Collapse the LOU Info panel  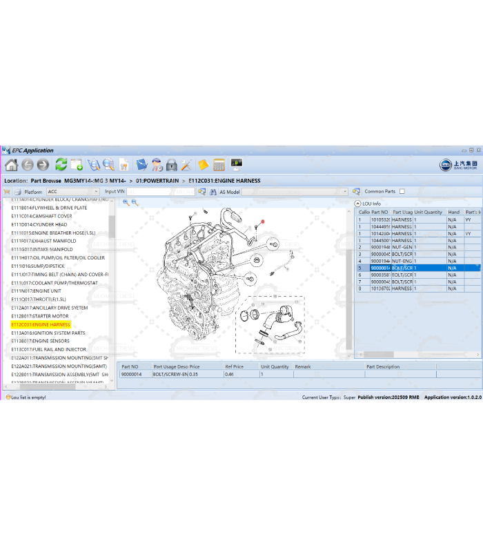[358, 204]
